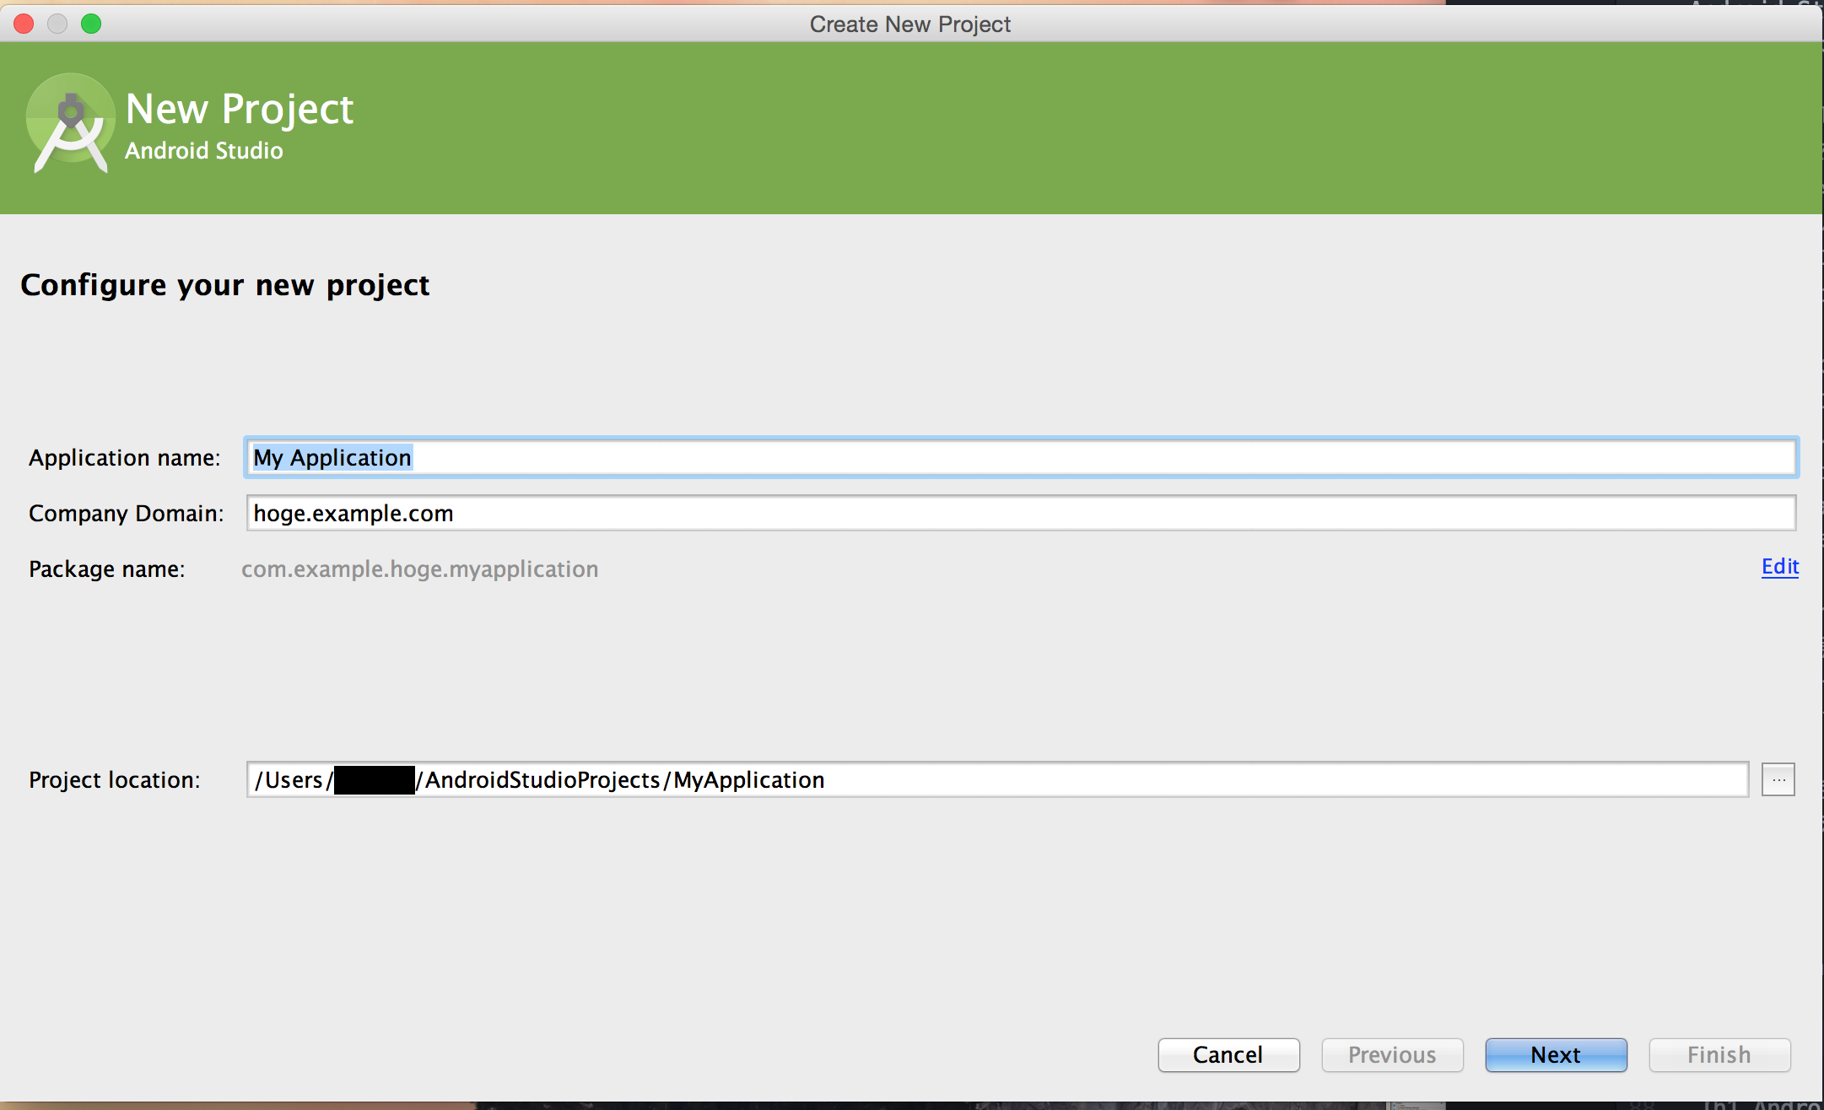Click the greyed-out Previous button
Viewport: 1824px width, 1110px height.
point(1392,1055)
